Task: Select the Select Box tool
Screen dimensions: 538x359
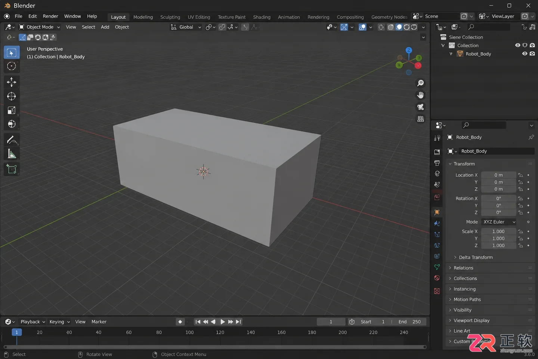Action: pos(12,53)
